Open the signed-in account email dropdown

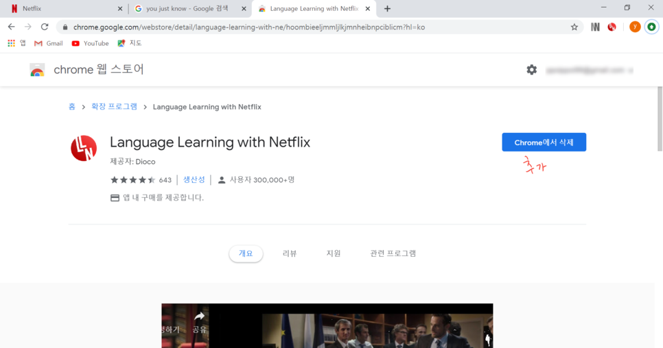590,70
